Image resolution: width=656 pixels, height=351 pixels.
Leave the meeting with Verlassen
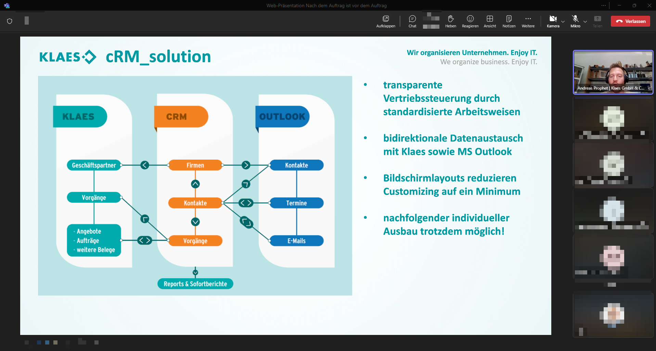click(630, 21)
